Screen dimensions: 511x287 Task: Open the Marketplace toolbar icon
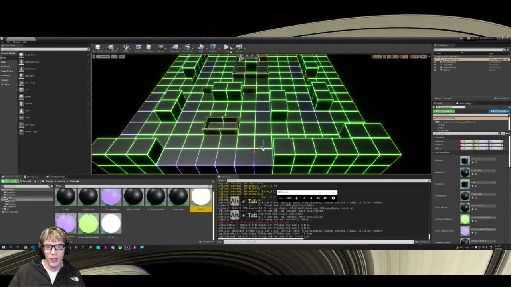[x=148, y=48]
